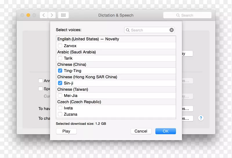The height and width of the screenshot is (158, 232).
Task: Select the Tarik voice name
Action: [x=68, y=58]
